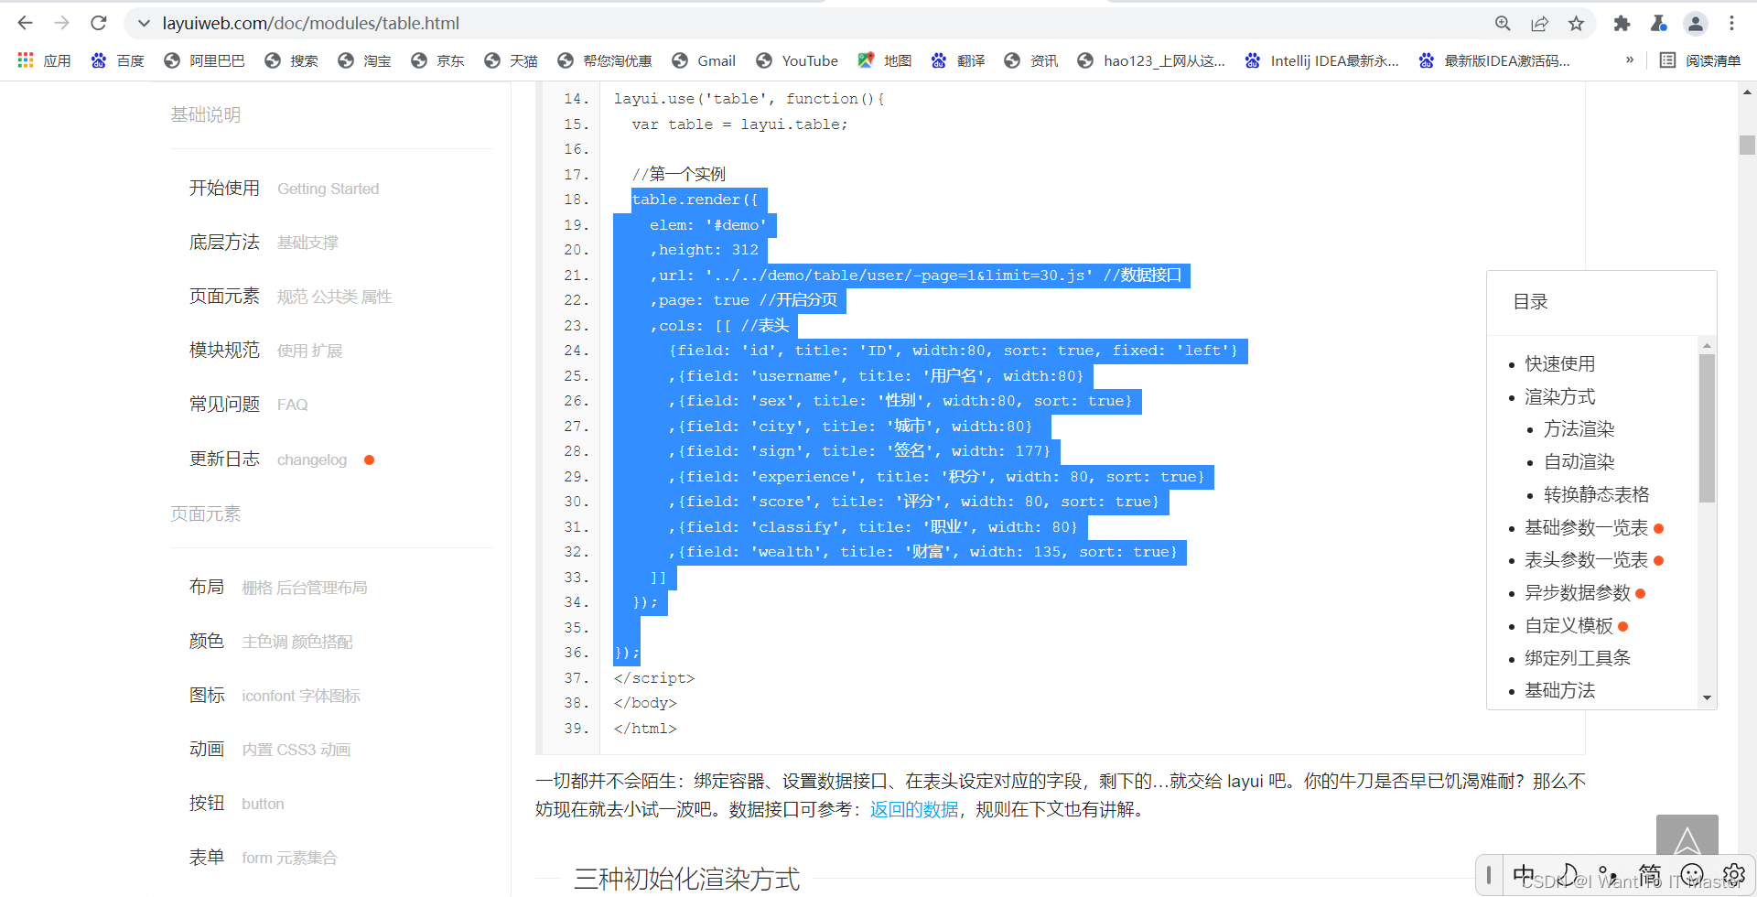Open the 帮您淘优惠 bookmark

pos(605,60)
